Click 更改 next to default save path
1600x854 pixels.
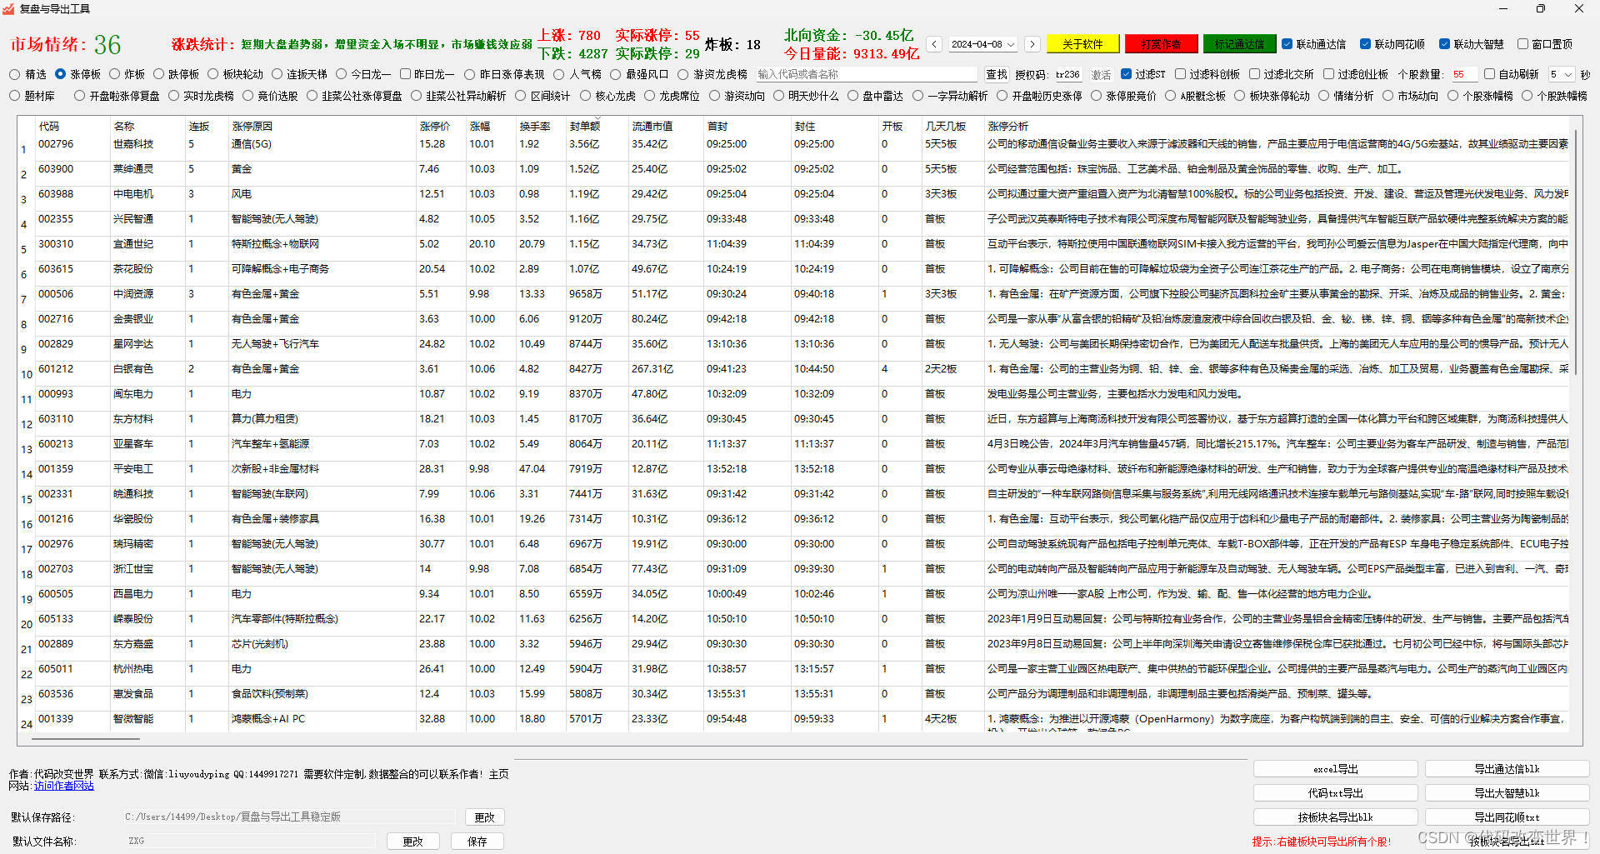click(x=484, y=817)
